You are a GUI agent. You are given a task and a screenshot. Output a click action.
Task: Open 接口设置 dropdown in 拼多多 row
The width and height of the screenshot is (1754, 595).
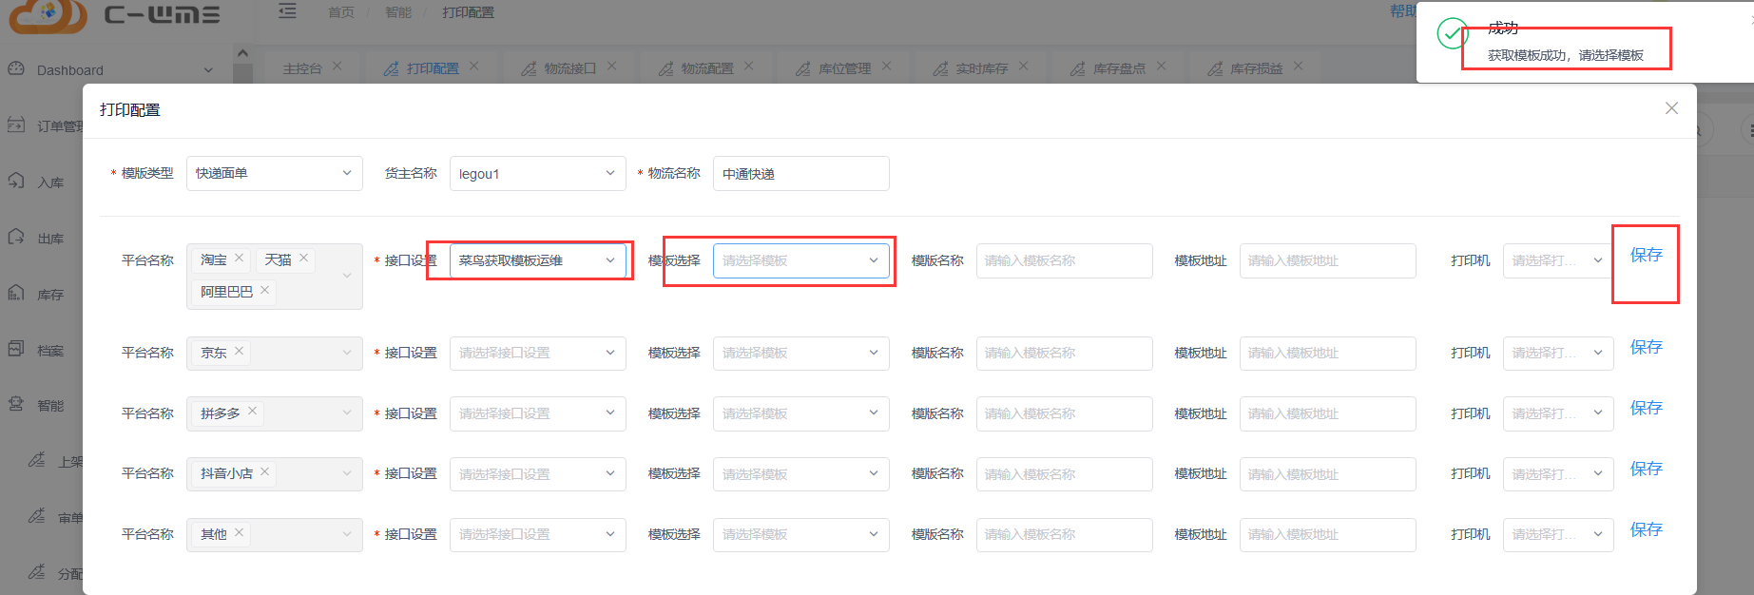(x=538, y=413)
